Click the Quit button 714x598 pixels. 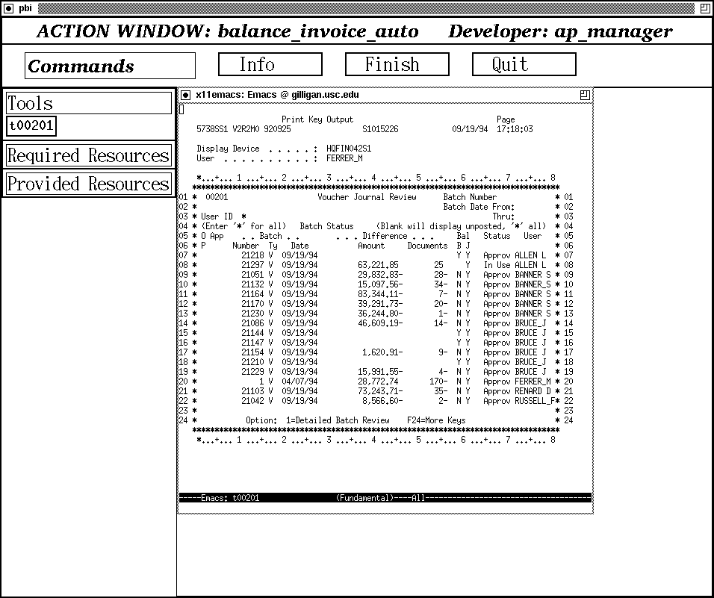(x=524, y=64)
